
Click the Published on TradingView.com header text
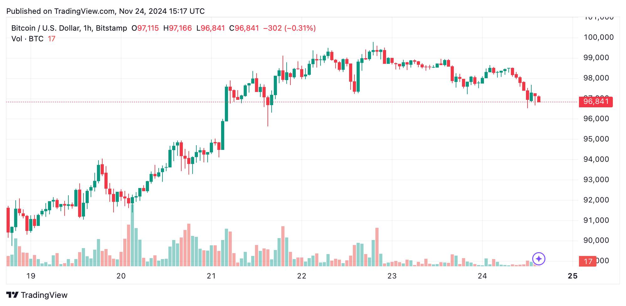click(105, 11)
